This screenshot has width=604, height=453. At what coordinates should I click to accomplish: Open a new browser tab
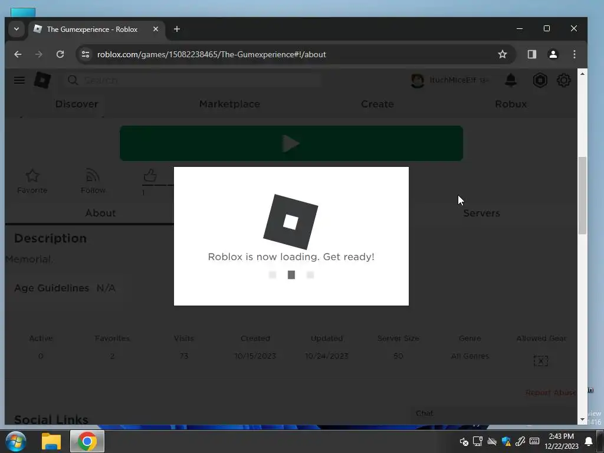point(177,29)
